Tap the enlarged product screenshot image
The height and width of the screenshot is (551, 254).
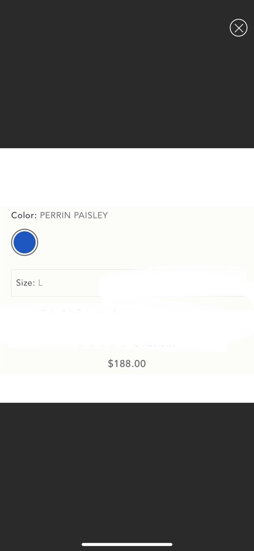127,275
